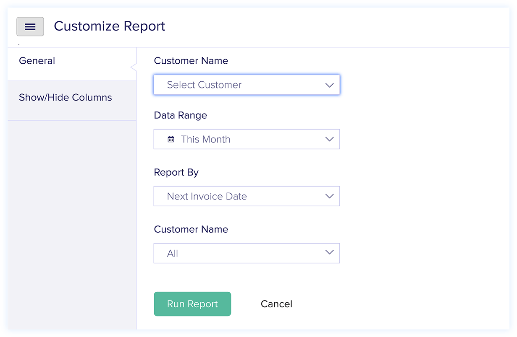Select the General tab in the sidebar
The width and height of the screenshot is (517, 337).
point(37,60)
